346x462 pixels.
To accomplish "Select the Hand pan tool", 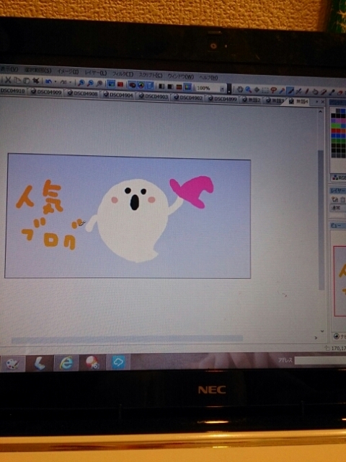I will click(x=240, y=90).
